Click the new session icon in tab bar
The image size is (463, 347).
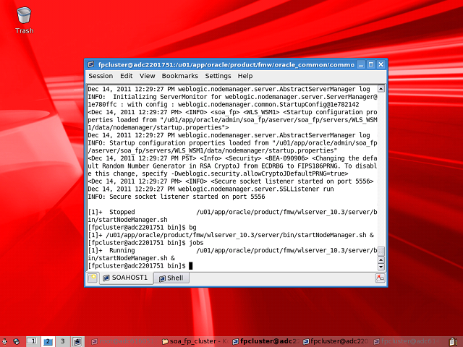point(93,278)
